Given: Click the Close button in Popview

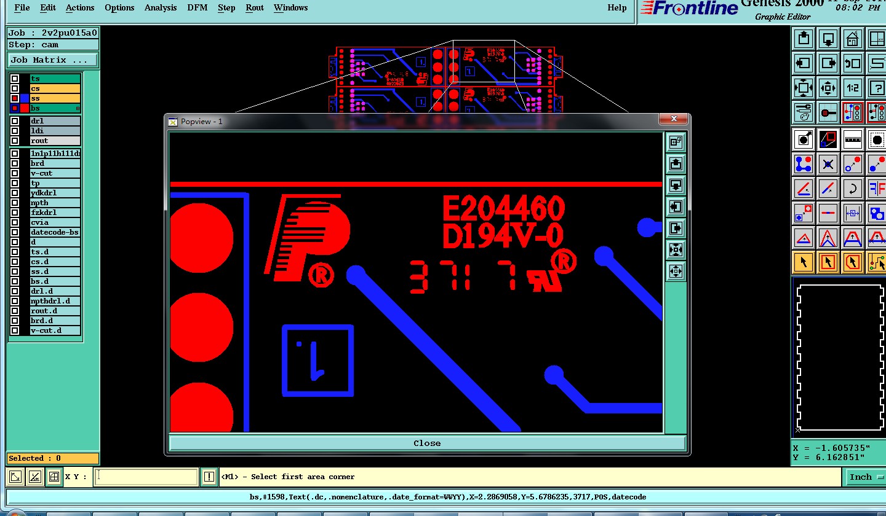Looking at the screenshot, I should (x=427, y=443).
